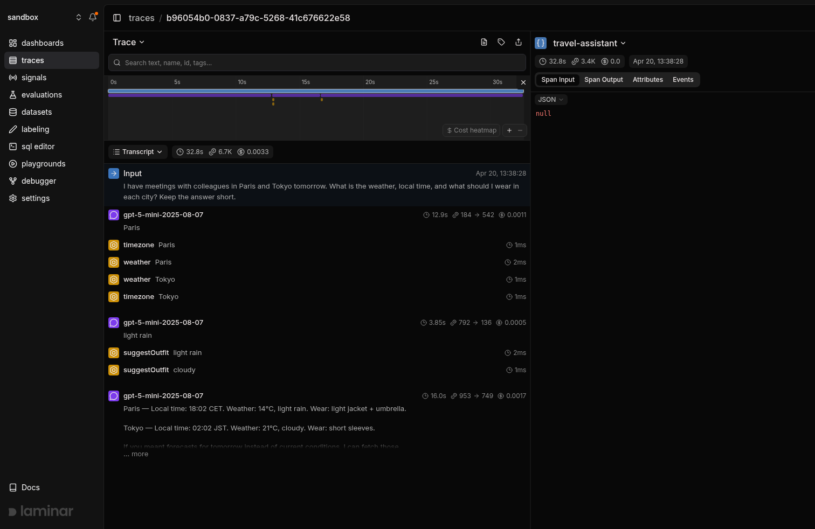815x529 pixels.
Task: Click the search text, name, id field
Action: click(317, 62)
